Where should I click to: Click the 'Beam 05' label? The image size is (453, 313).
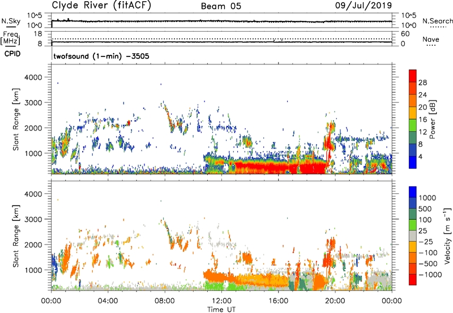point(221,6)
